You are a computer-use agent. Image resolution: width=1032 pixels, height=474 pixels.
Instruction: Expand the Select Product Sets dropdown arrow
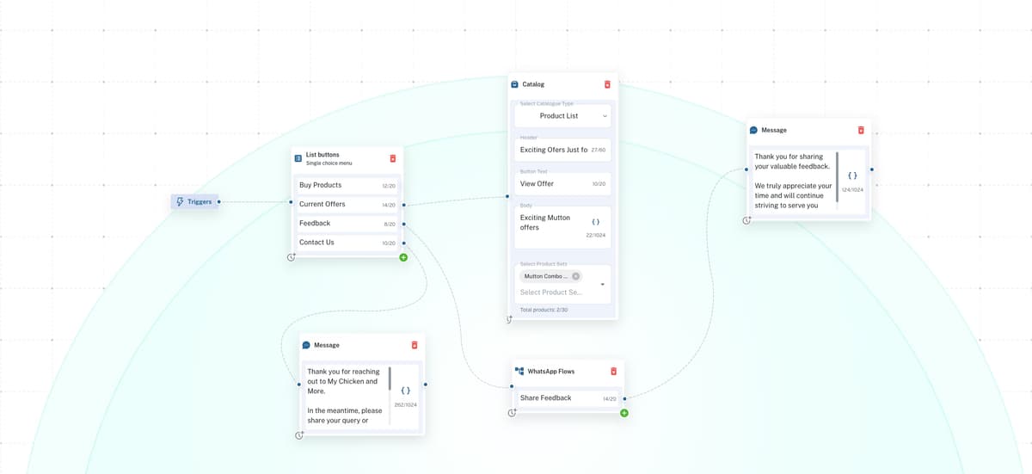click(x=602, y=284)
